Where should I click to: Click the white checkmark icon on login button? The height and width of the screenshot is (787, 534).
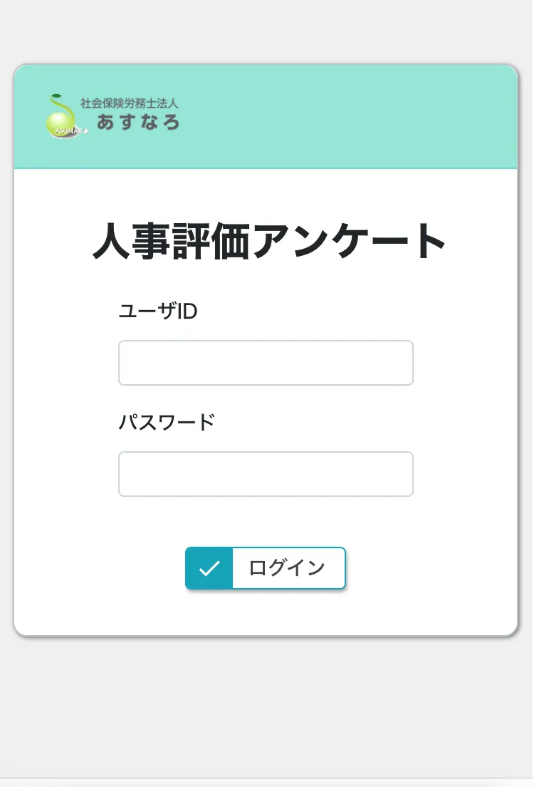(209, 569)
